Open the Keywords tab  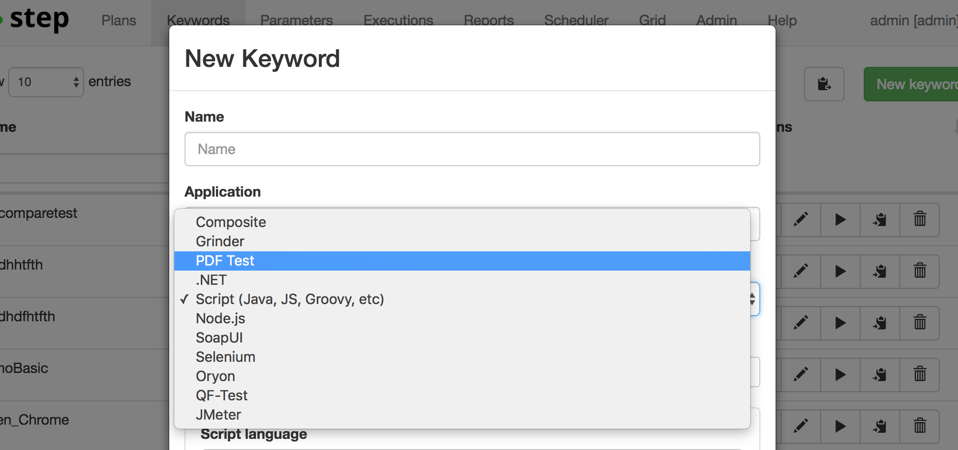198,21
